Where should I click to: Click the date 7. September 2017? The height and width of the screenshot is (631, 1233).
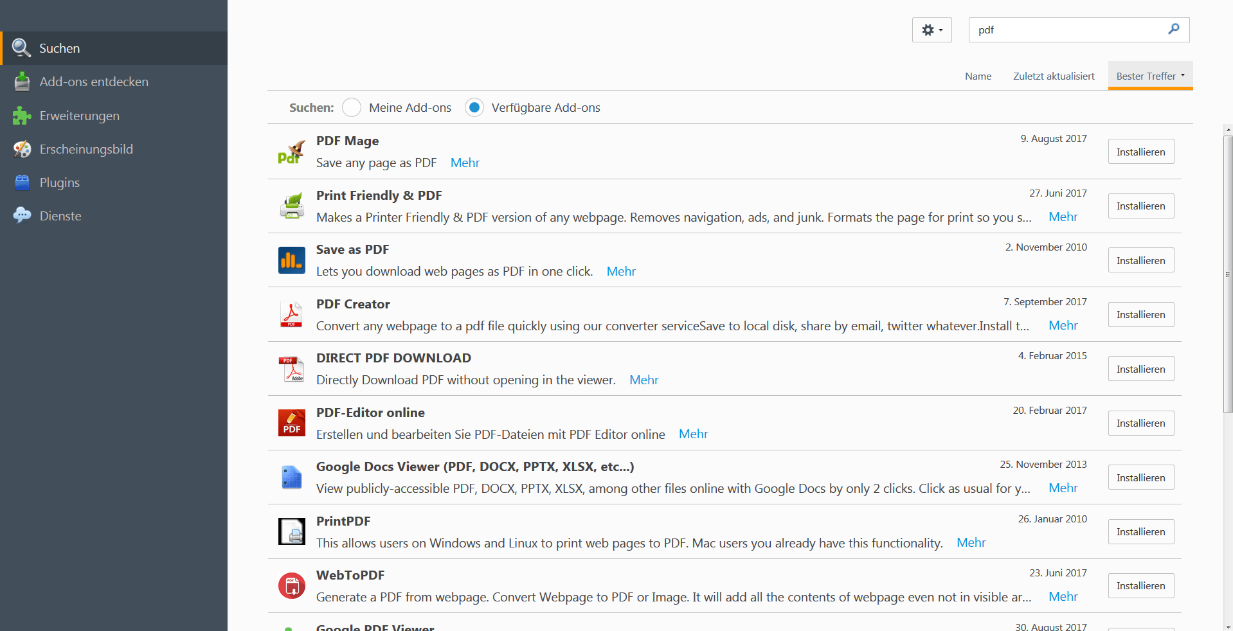tap(1045, 301)
